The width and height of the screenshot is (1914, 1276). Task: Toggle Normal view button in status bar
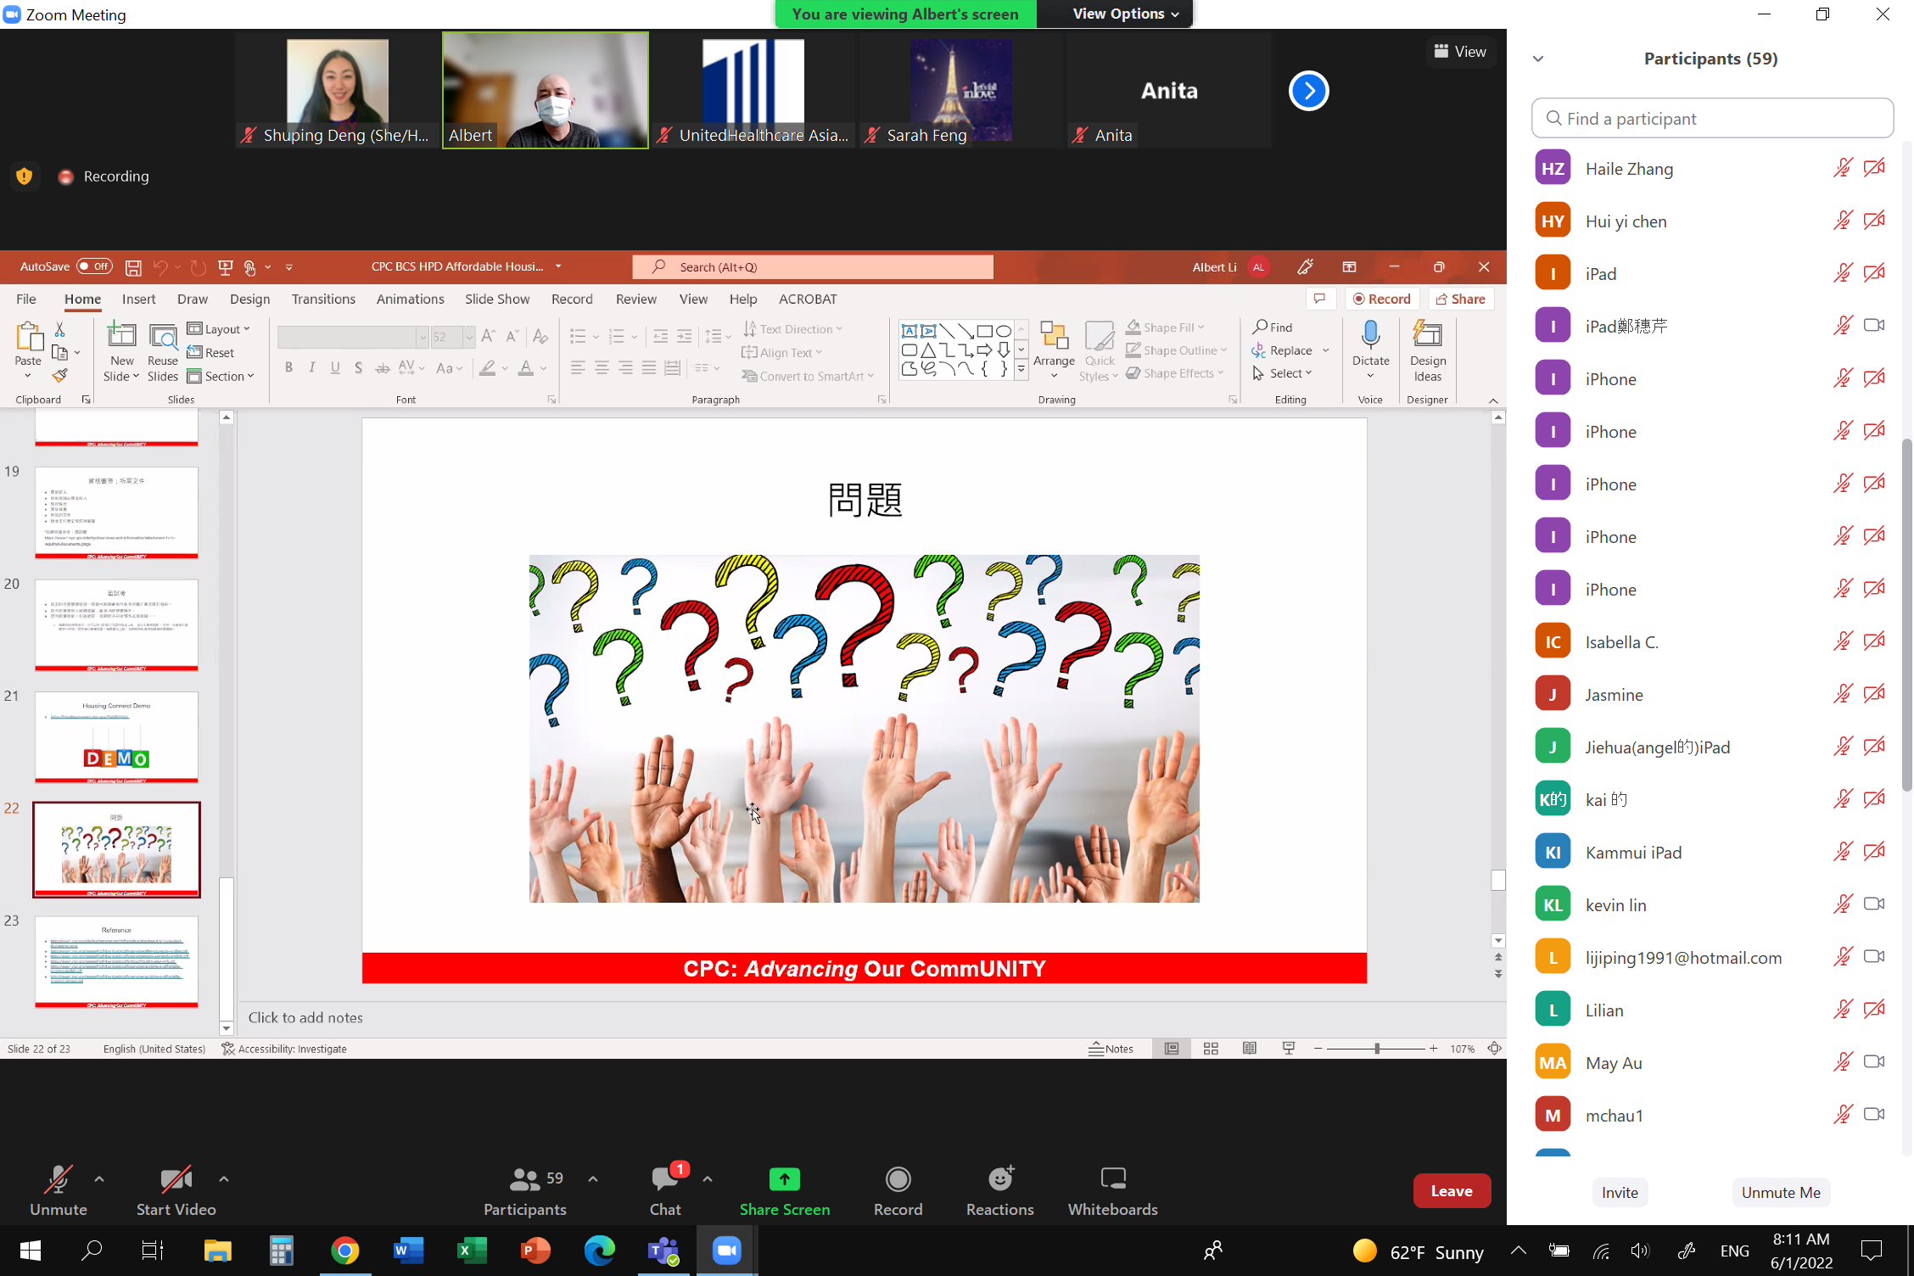[1172, 1049]
